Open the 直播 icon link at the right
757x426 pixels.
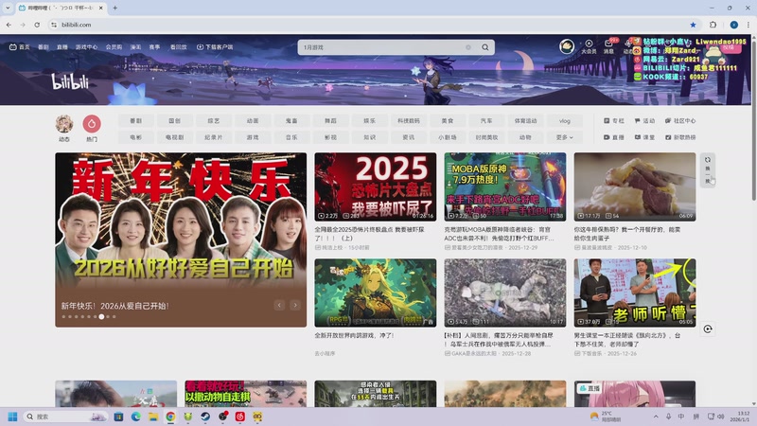613,137
